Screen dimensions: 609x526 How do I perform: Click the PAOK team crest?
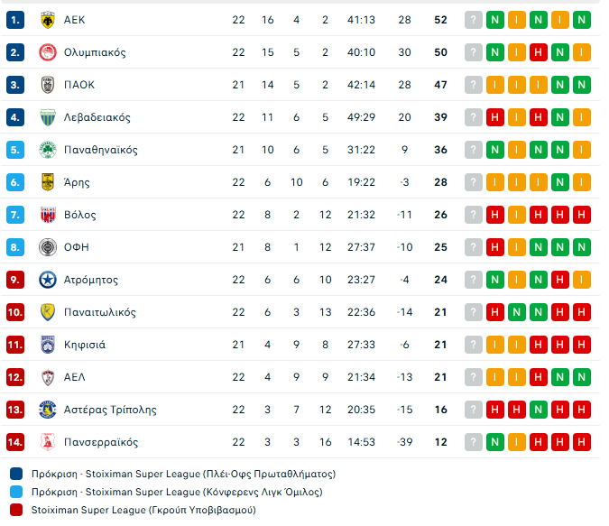click(48, 85)
